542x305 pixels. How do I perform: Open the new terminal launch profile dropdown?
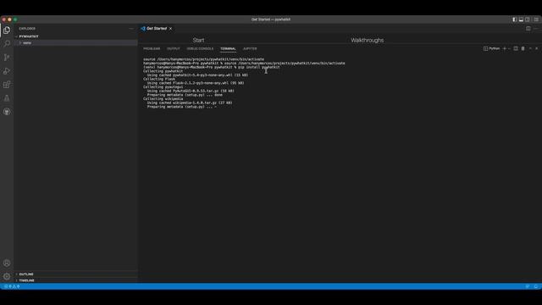(509, 49)
